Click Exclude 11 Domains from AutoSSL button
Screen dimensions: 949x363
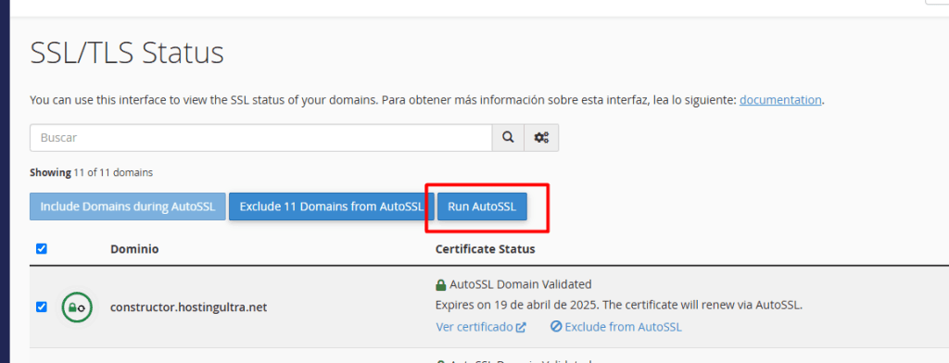point(332,207)
